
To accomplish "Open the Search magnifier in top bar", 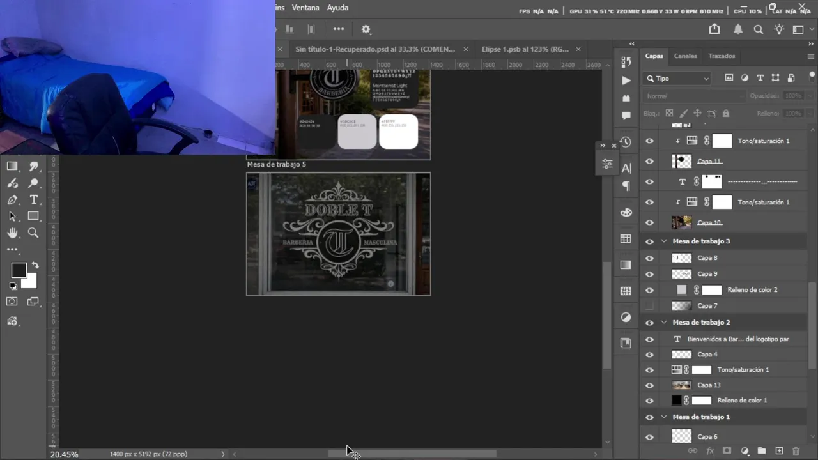I will 759,29.
